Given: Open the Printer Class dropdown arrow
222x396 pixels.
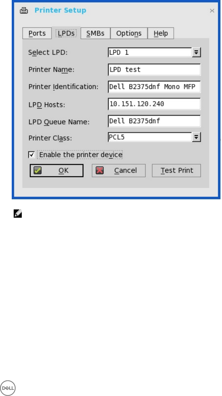Looking at the screenshot, I should point(196,138).
